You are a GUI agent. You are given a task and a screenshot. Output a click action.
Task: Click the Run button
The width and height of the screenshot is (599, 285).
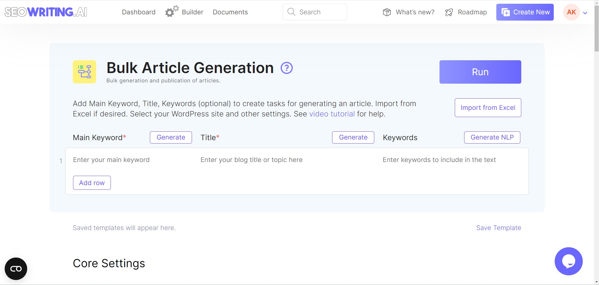coord(480,72)
